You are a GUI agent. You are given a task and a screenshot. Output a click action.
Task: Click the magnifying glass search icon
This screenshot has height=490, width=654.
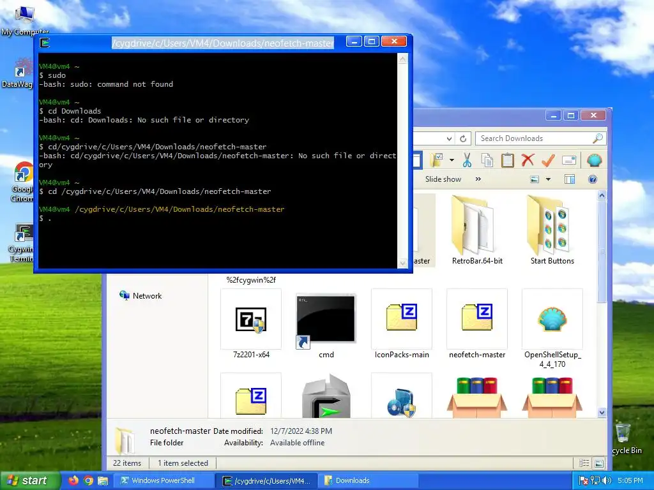(598, 138)
